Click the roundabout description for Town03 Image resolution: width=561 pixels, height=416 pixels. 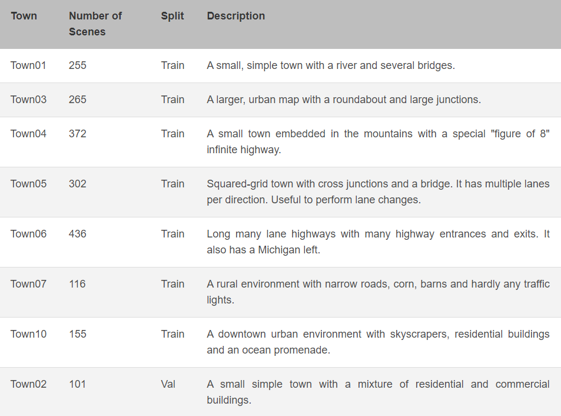pos(344,100)
